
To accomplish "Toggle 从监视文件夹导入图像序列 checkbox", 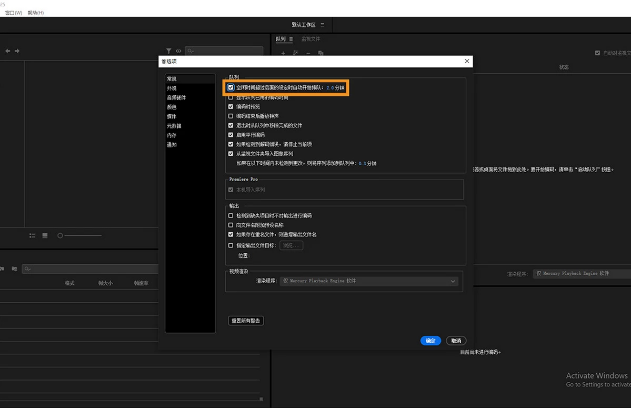I will coord(231,154).
